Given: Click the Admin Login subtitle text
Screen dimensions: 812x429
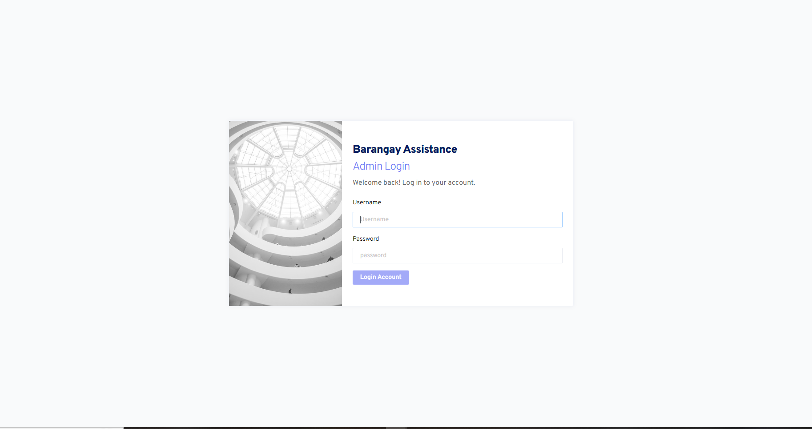Looking at the screenshot, I should pyautogui.click(x=381, y=166).
